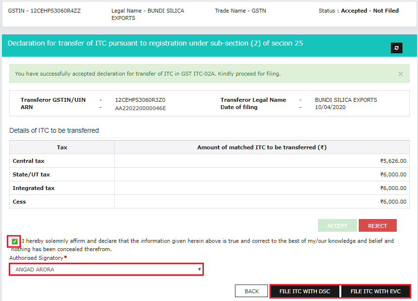Click the Cess amount ₹6,000.00
Screen dimensions: 418x301
pyautogui.click(x=393, y=202)
